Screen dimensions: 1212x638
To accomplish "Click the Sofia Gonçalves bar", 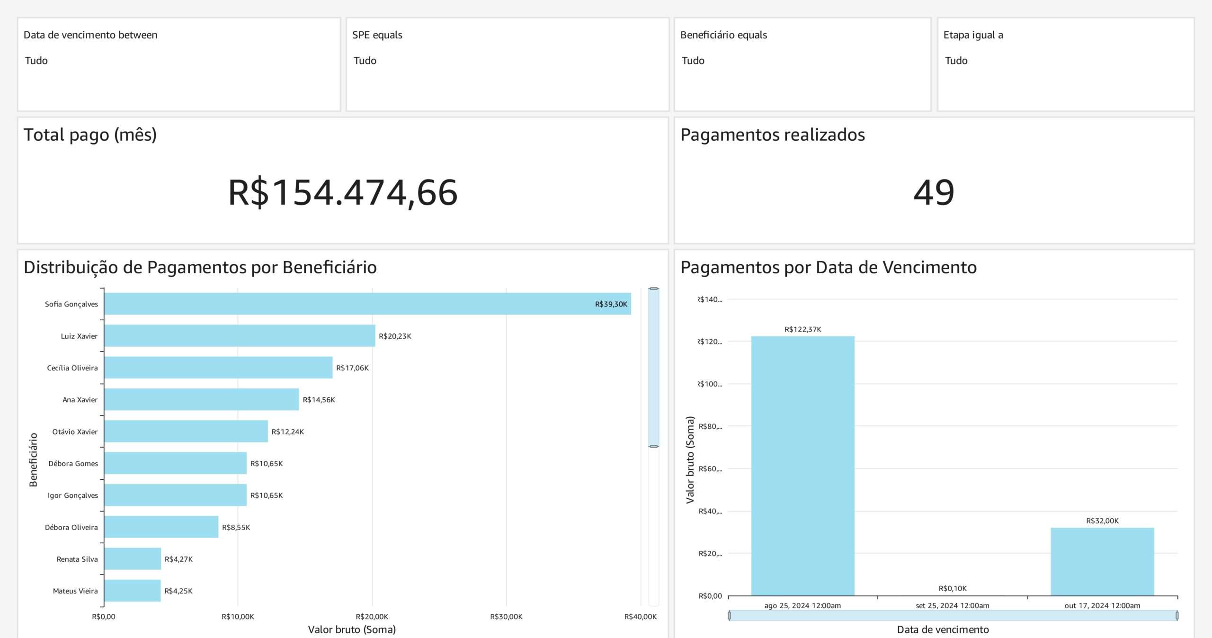I will [367, 304].
